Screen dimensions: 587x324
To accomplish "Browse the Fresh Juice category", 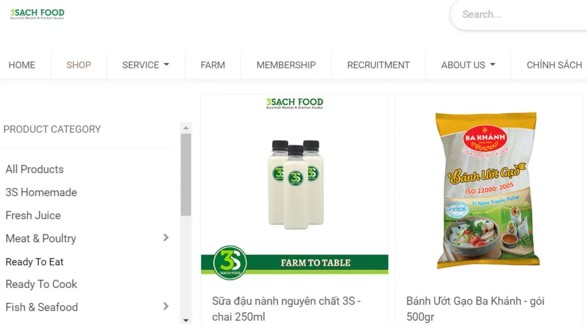I will tap(33, 216).
